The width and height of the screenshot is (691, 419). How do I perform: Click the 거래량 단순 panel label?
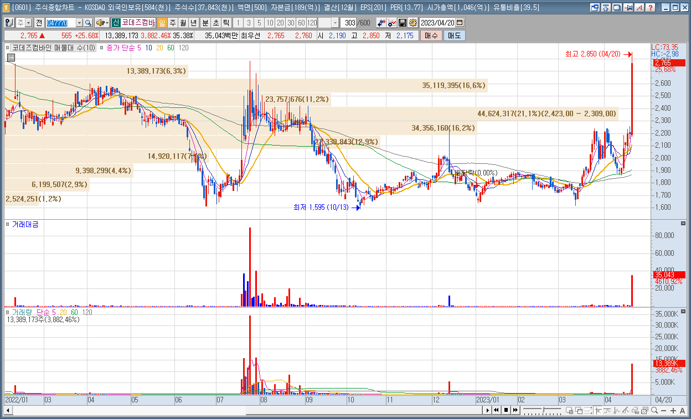coord(32,312)
